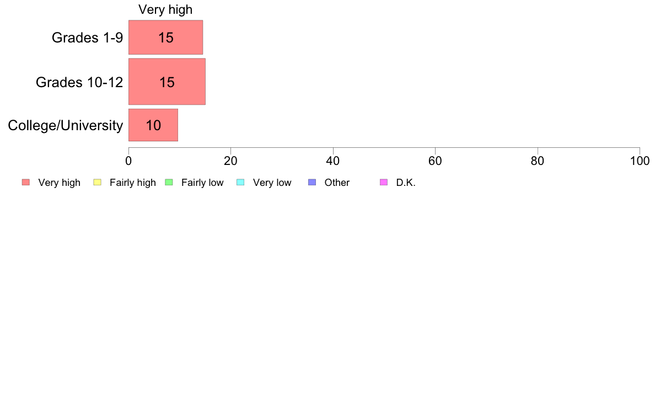The height and width of the screenshot is (406, 655).
Task: Click the Fairly low green legend swatch
Action: pos(169,182)
